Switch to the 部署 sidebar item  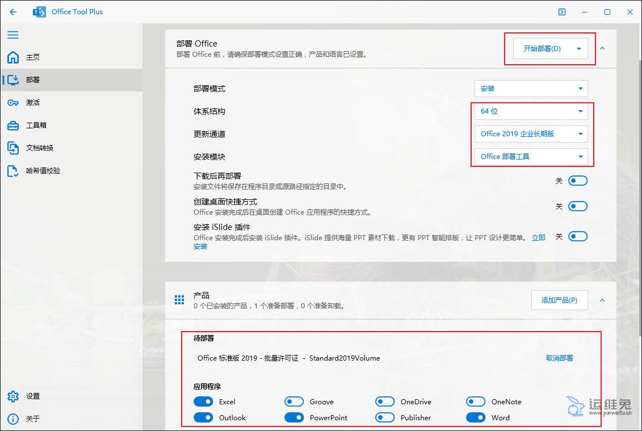tap(33, 80)
